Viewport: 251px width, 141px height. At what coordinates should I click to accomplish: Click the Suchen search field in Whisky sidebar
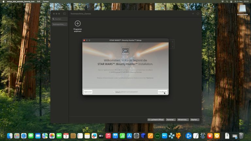60,19
